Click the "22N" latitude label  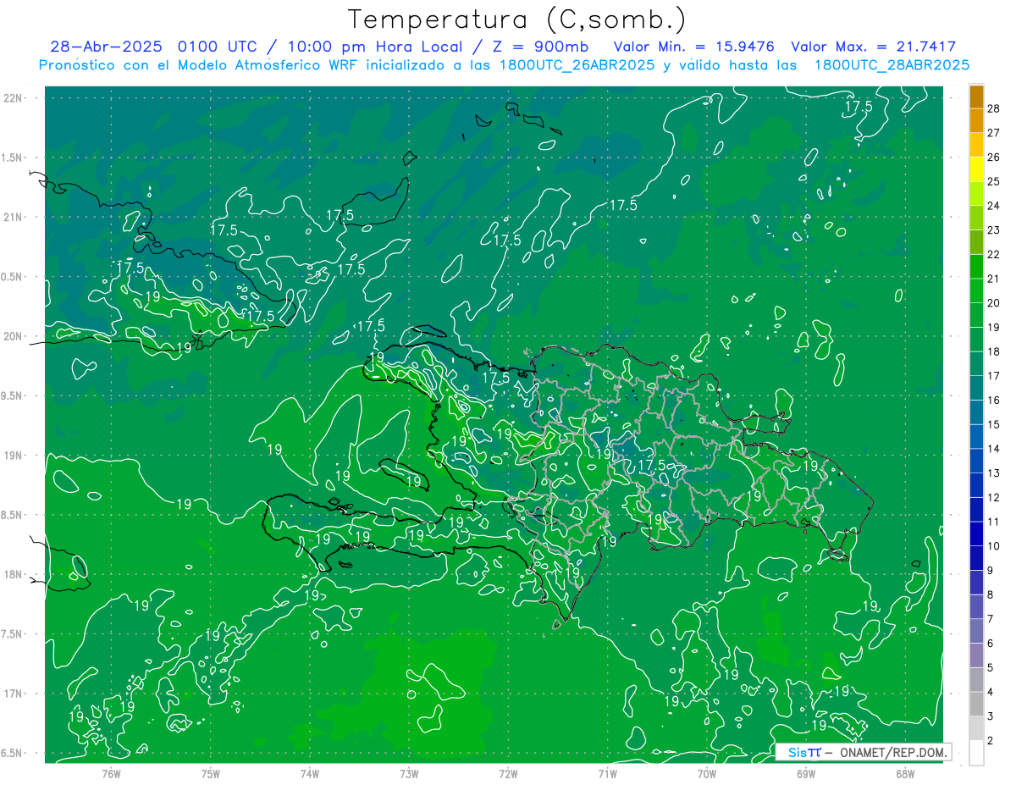tap(14, 98)
